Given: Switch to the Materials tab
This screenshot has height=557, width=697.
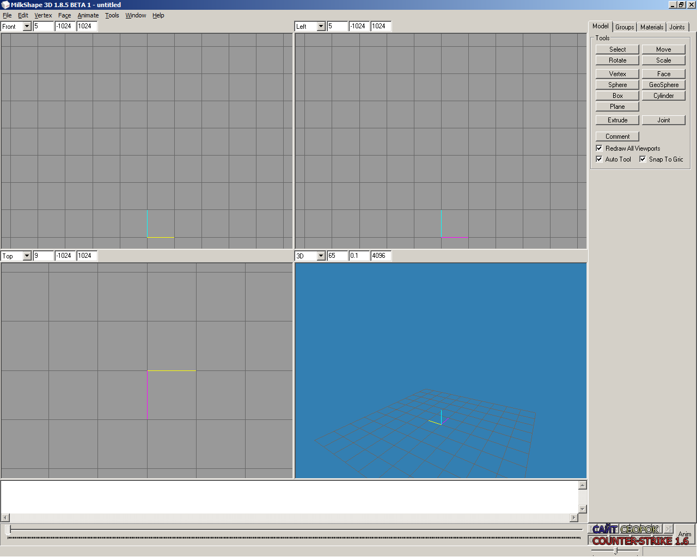Looking at the screenshot, I should (x=651, y=27).
